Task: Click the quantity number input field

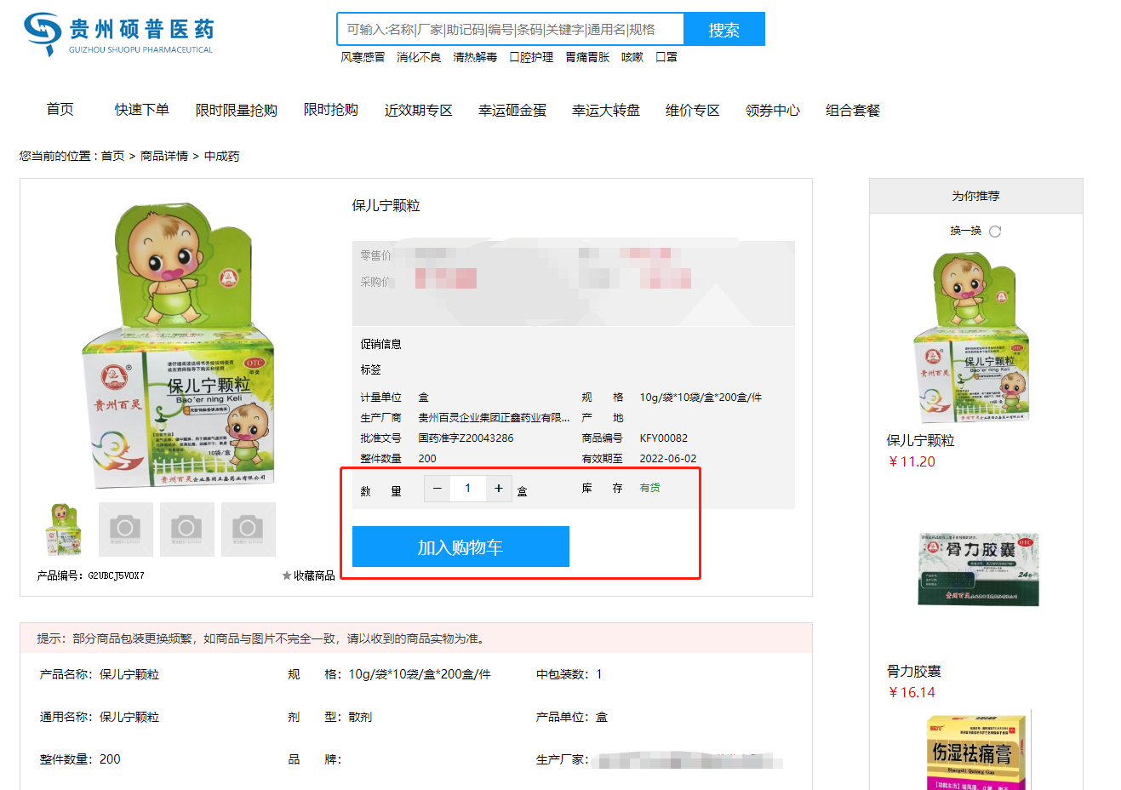Action: click(467, 489)
